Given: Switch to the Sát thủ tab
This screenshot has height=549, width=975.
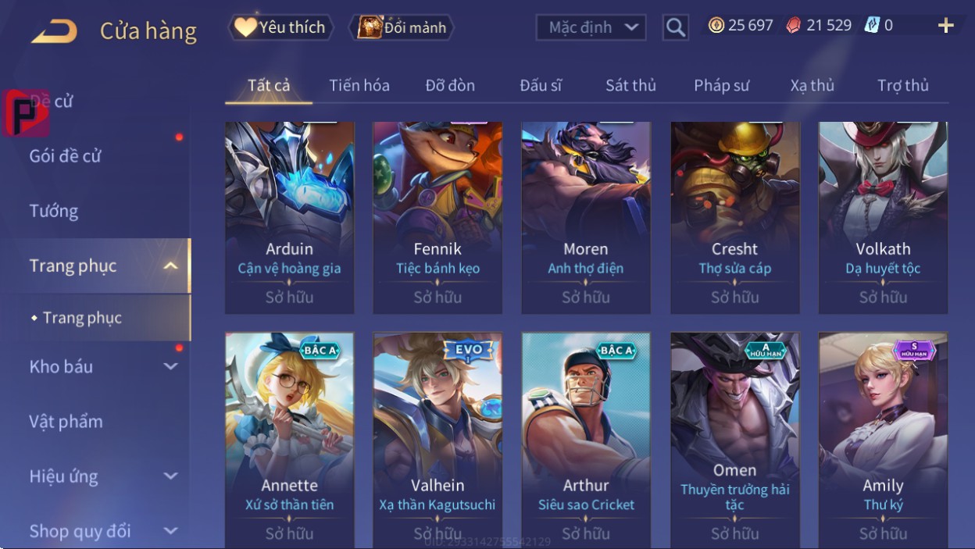Looking at the screenshot, I should (630, 85).
